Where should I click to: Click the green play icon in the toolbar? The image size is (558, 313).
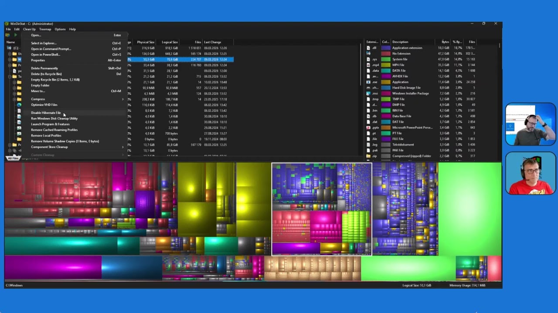15,35
